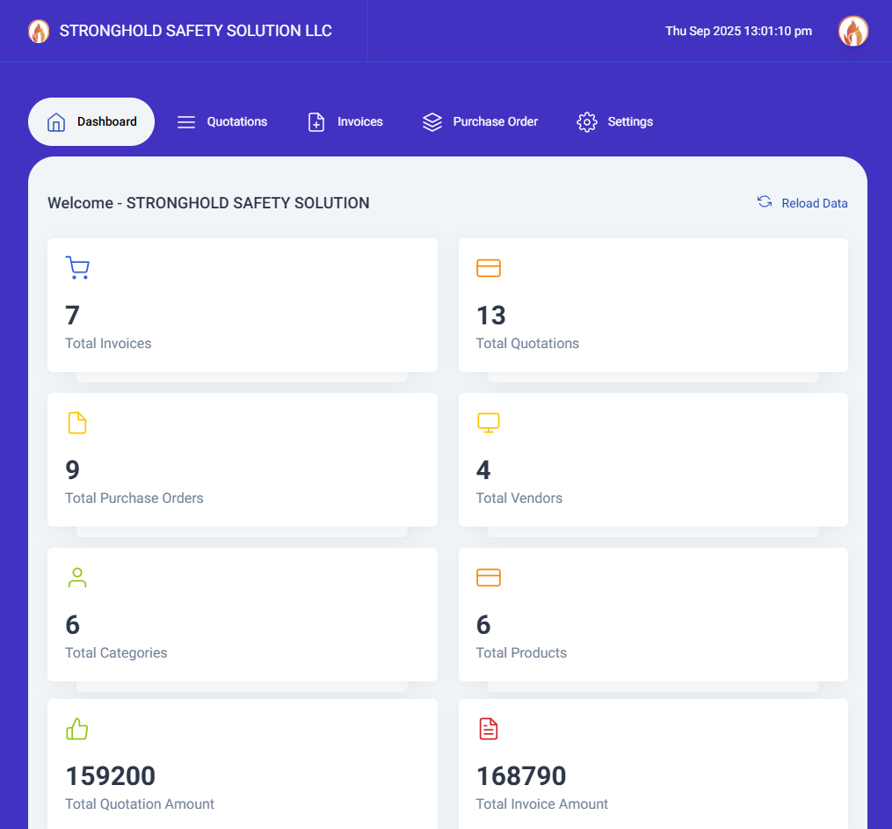
Task: Click the red file icon on Total Invoice Amount
Action: (x=488, y=729)
